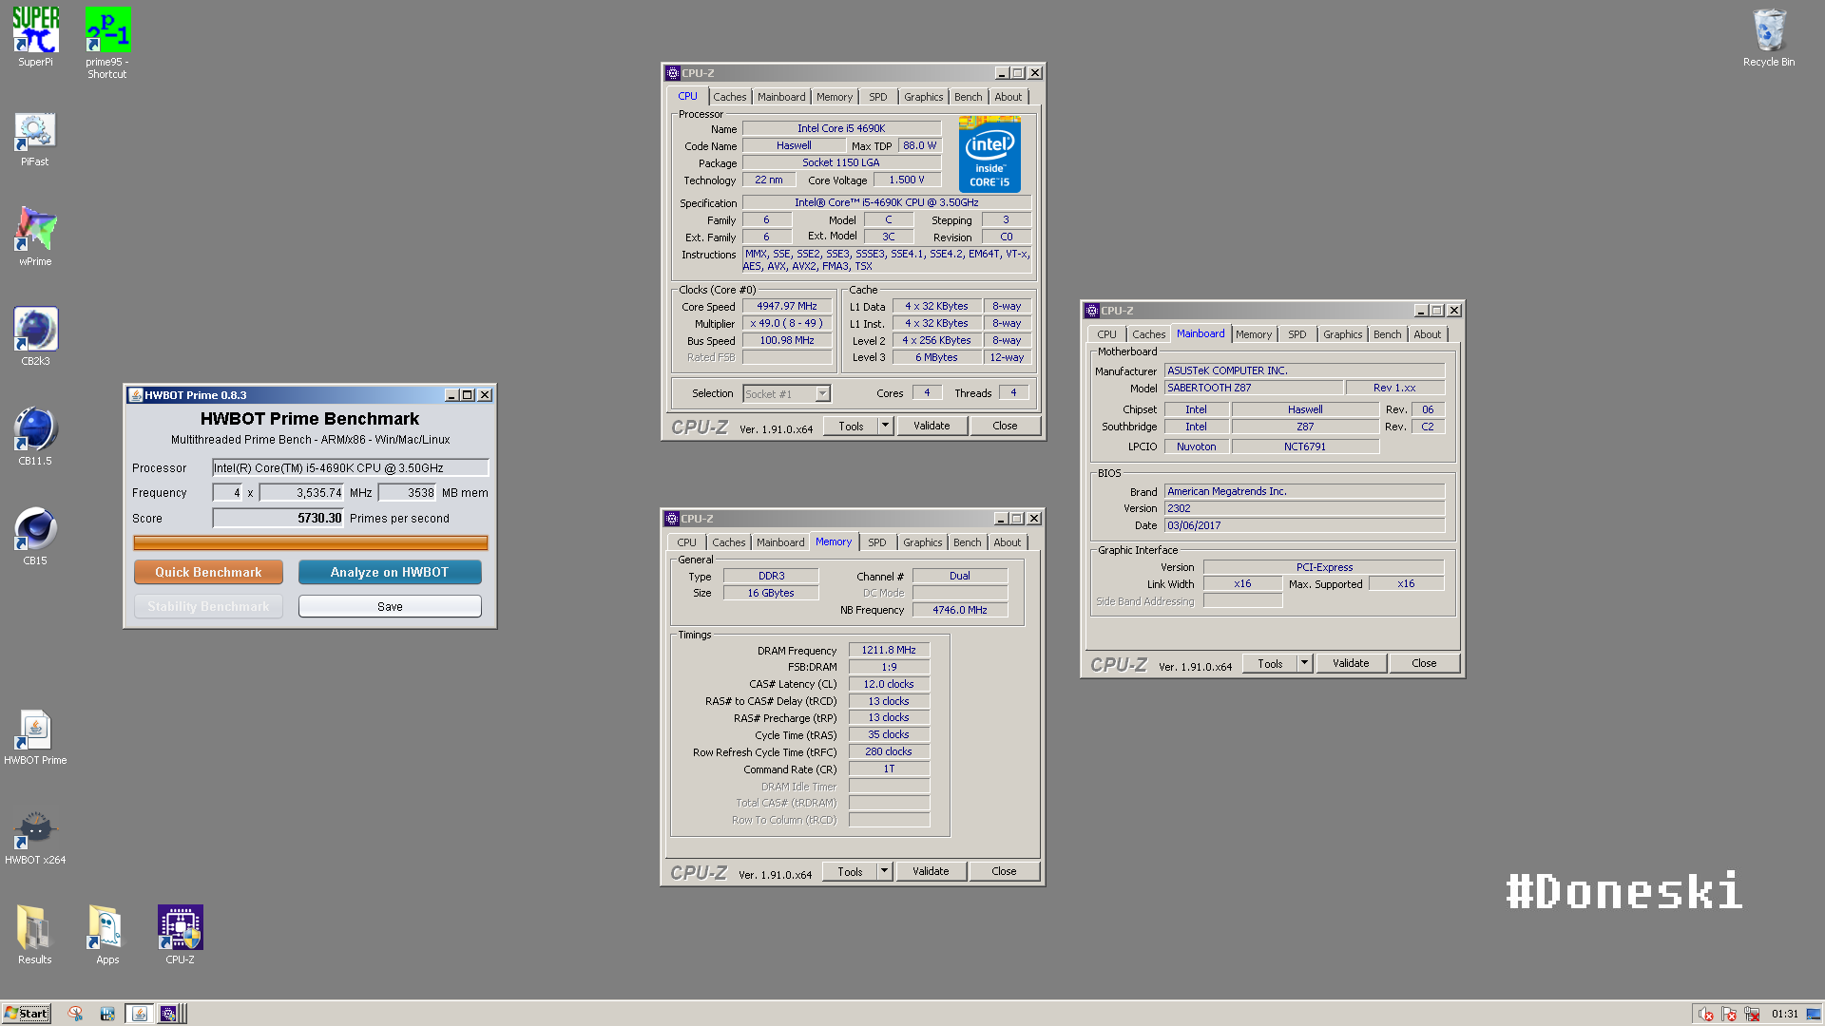The image size is (1825, 1026).
Task: Switch to Caches tab in top CPU-Z window
Action: pyautogui.click(x=730, y=97)
